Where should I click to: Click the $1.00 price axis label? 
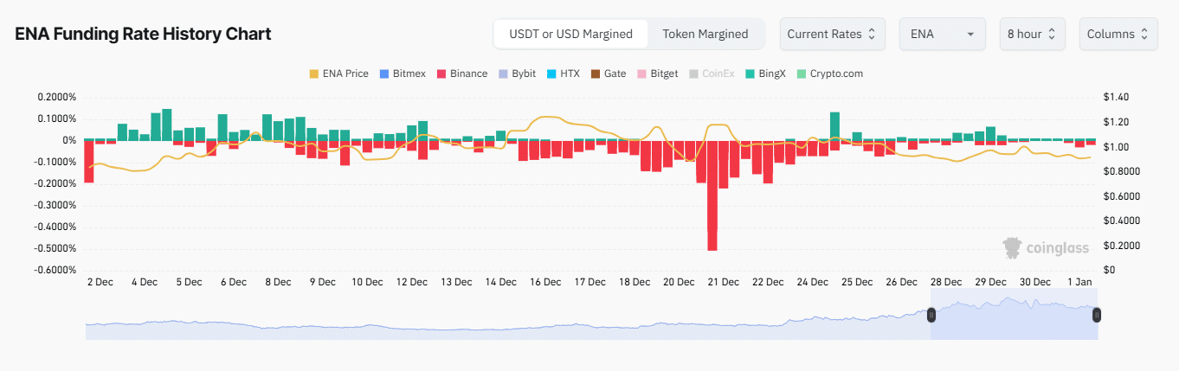[1118, 147]
